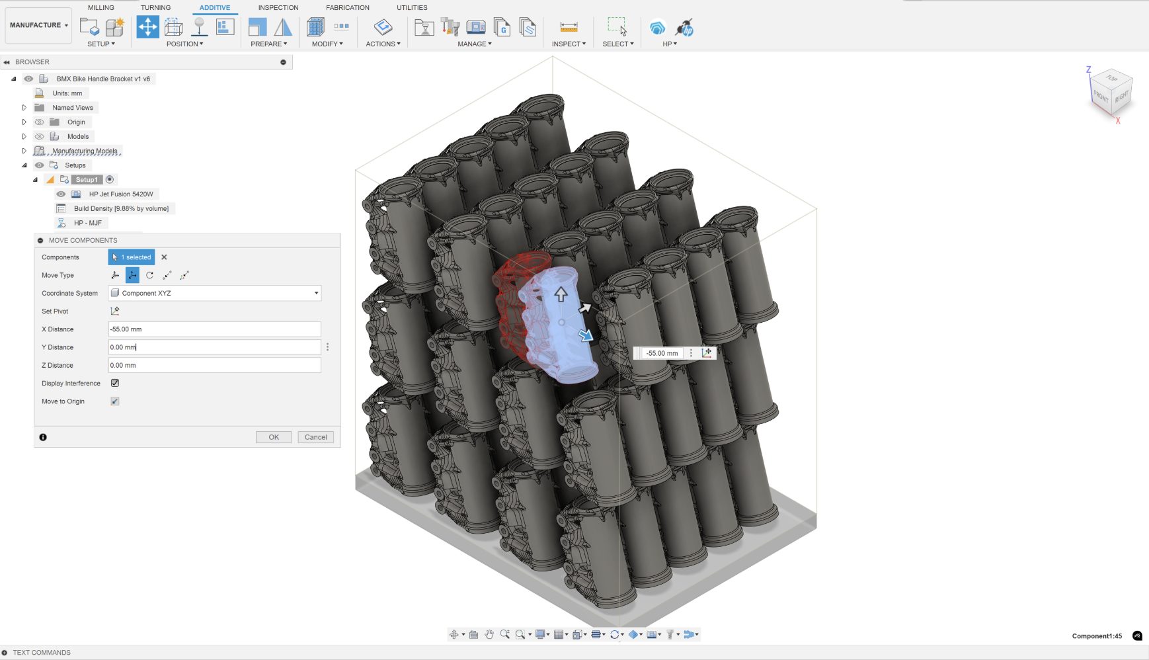Toggle the Move to Origin checkbox

tap(115, 401)
